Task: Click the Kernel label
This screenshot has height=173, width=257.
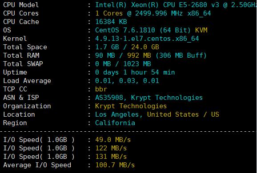Action: (15, 39)
